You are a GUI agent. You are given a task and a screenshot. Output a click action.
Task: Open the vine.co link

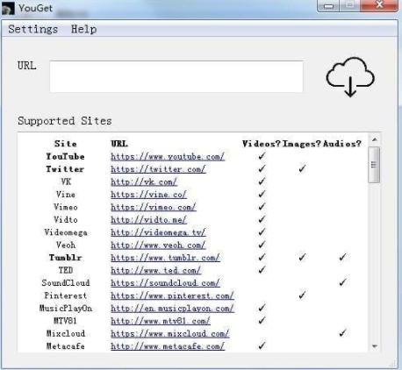pos(148,195)
